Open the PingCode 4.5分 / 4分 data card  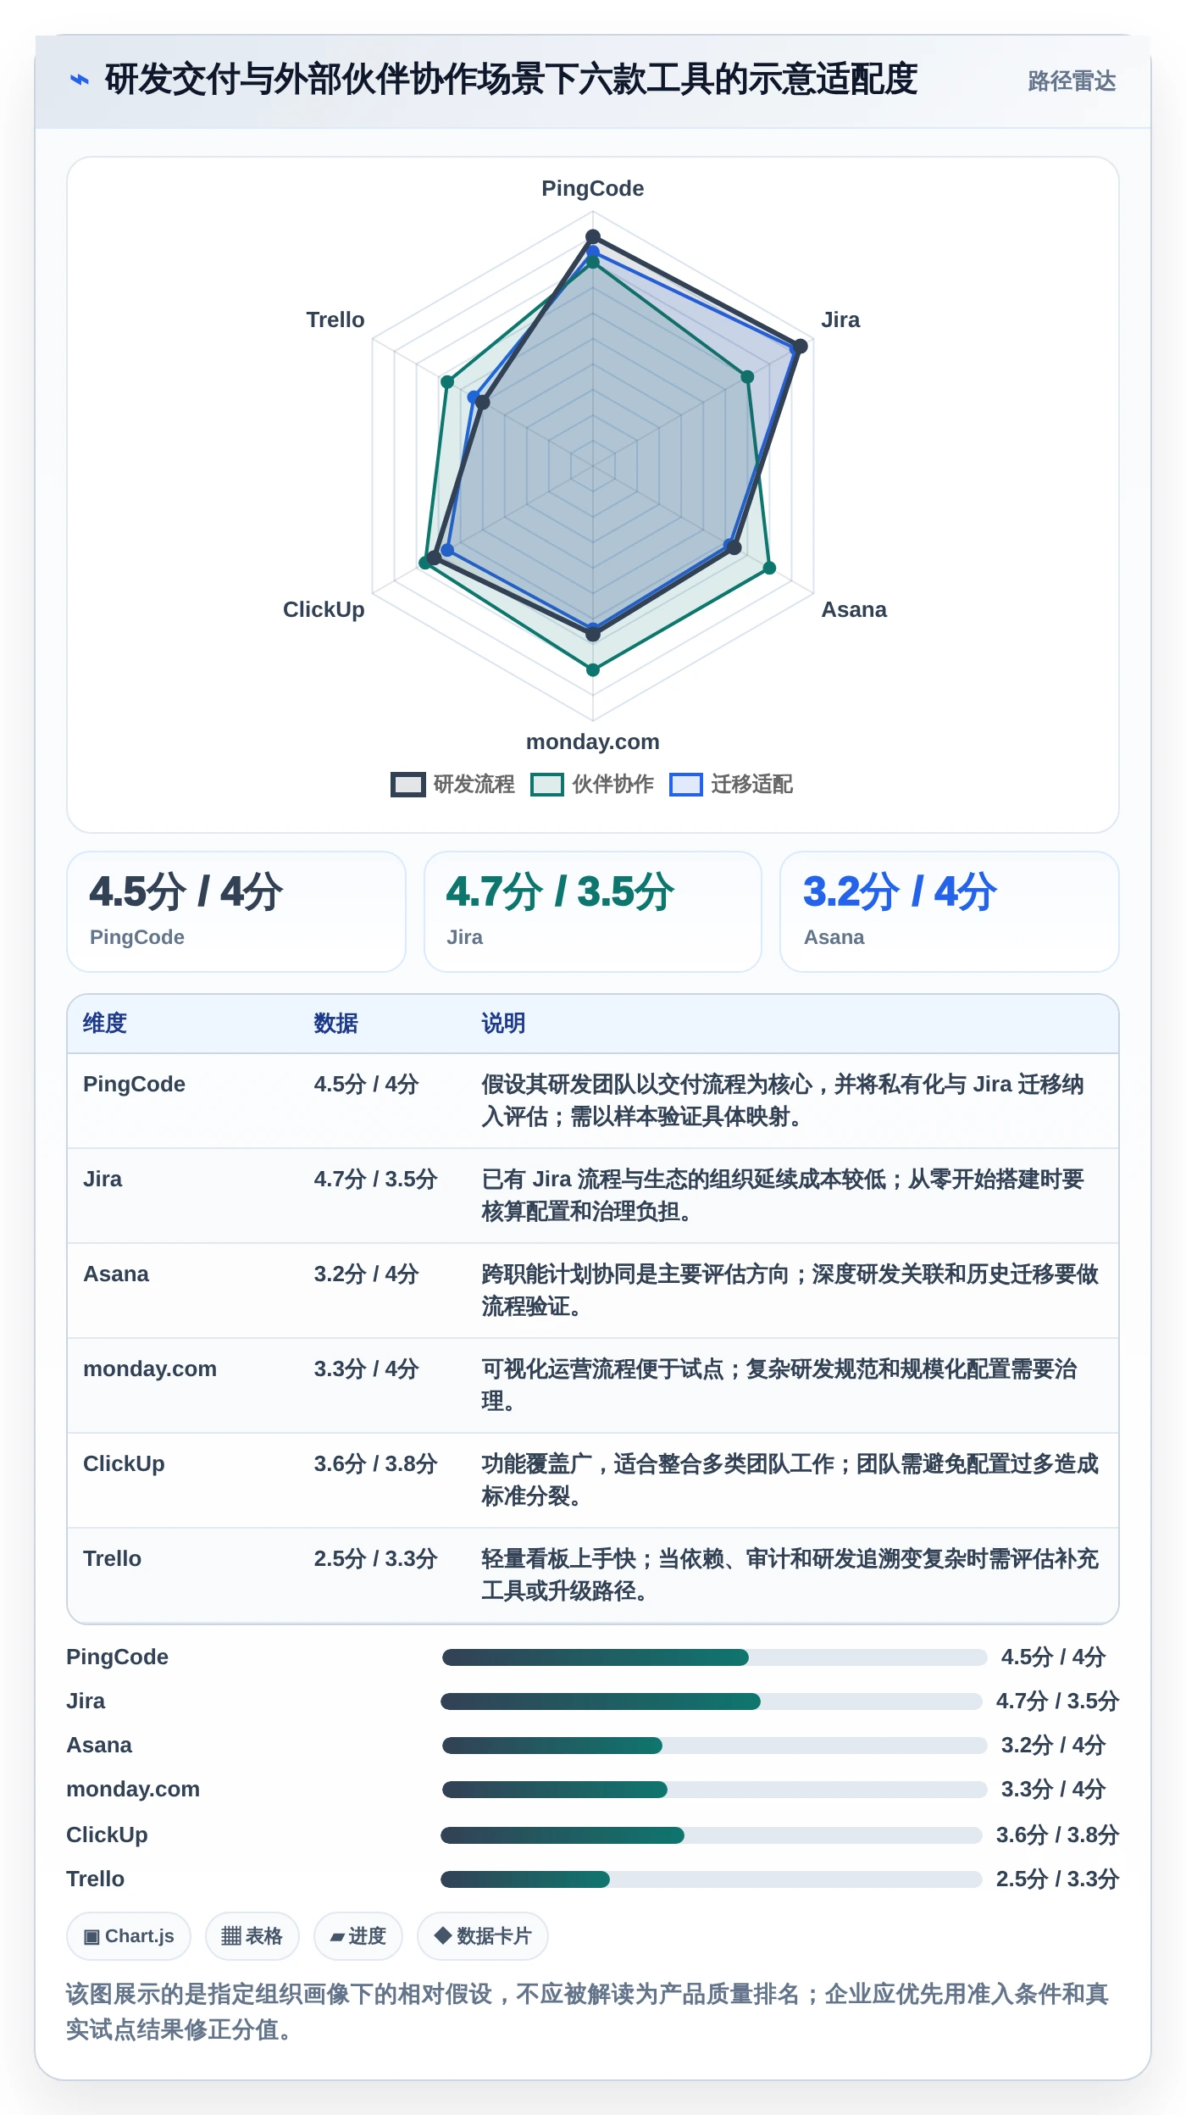pos(236,912)
